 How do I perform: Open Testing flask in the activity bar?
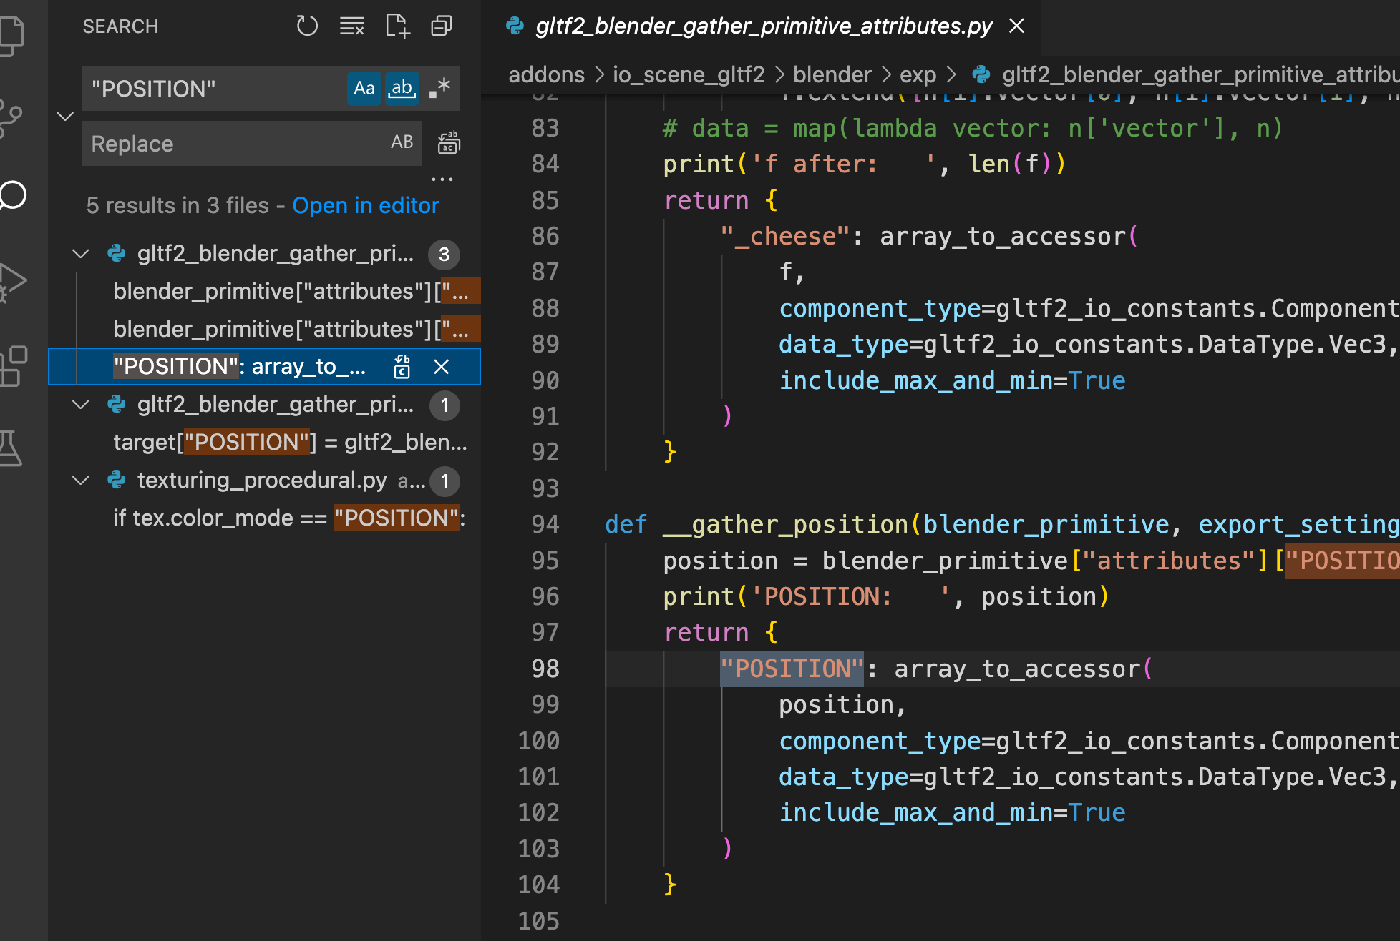pos(10,448)
